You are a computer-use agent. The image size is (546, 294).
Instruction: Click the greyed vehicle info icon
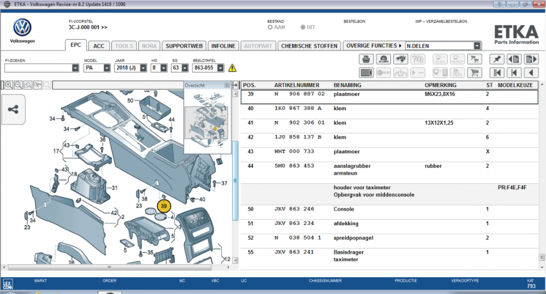[401, 73]
